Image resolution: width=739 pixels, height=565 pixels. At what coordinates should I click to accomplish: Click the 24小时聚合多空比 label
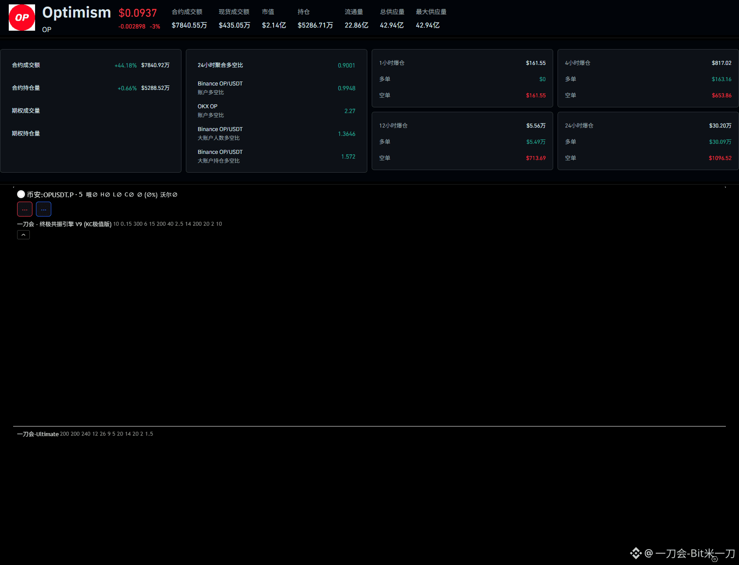[x=220, y=65]
